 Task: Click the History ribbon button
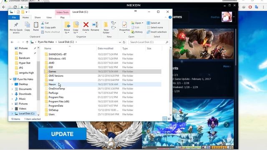[137, 32]
